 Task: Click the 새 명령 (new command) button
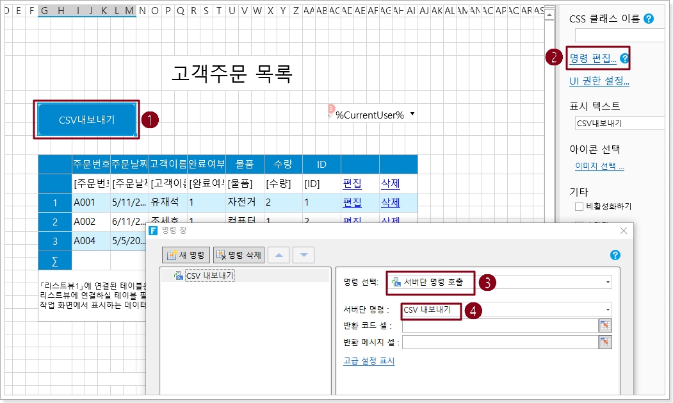click(186, 255)
